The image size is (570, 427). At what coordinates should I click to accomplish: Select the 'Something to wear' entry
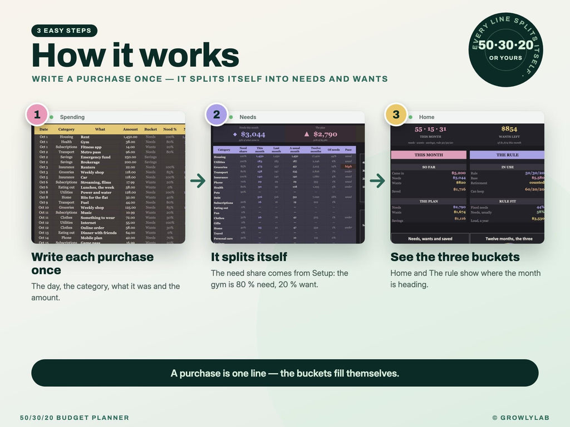pos(97,217)
